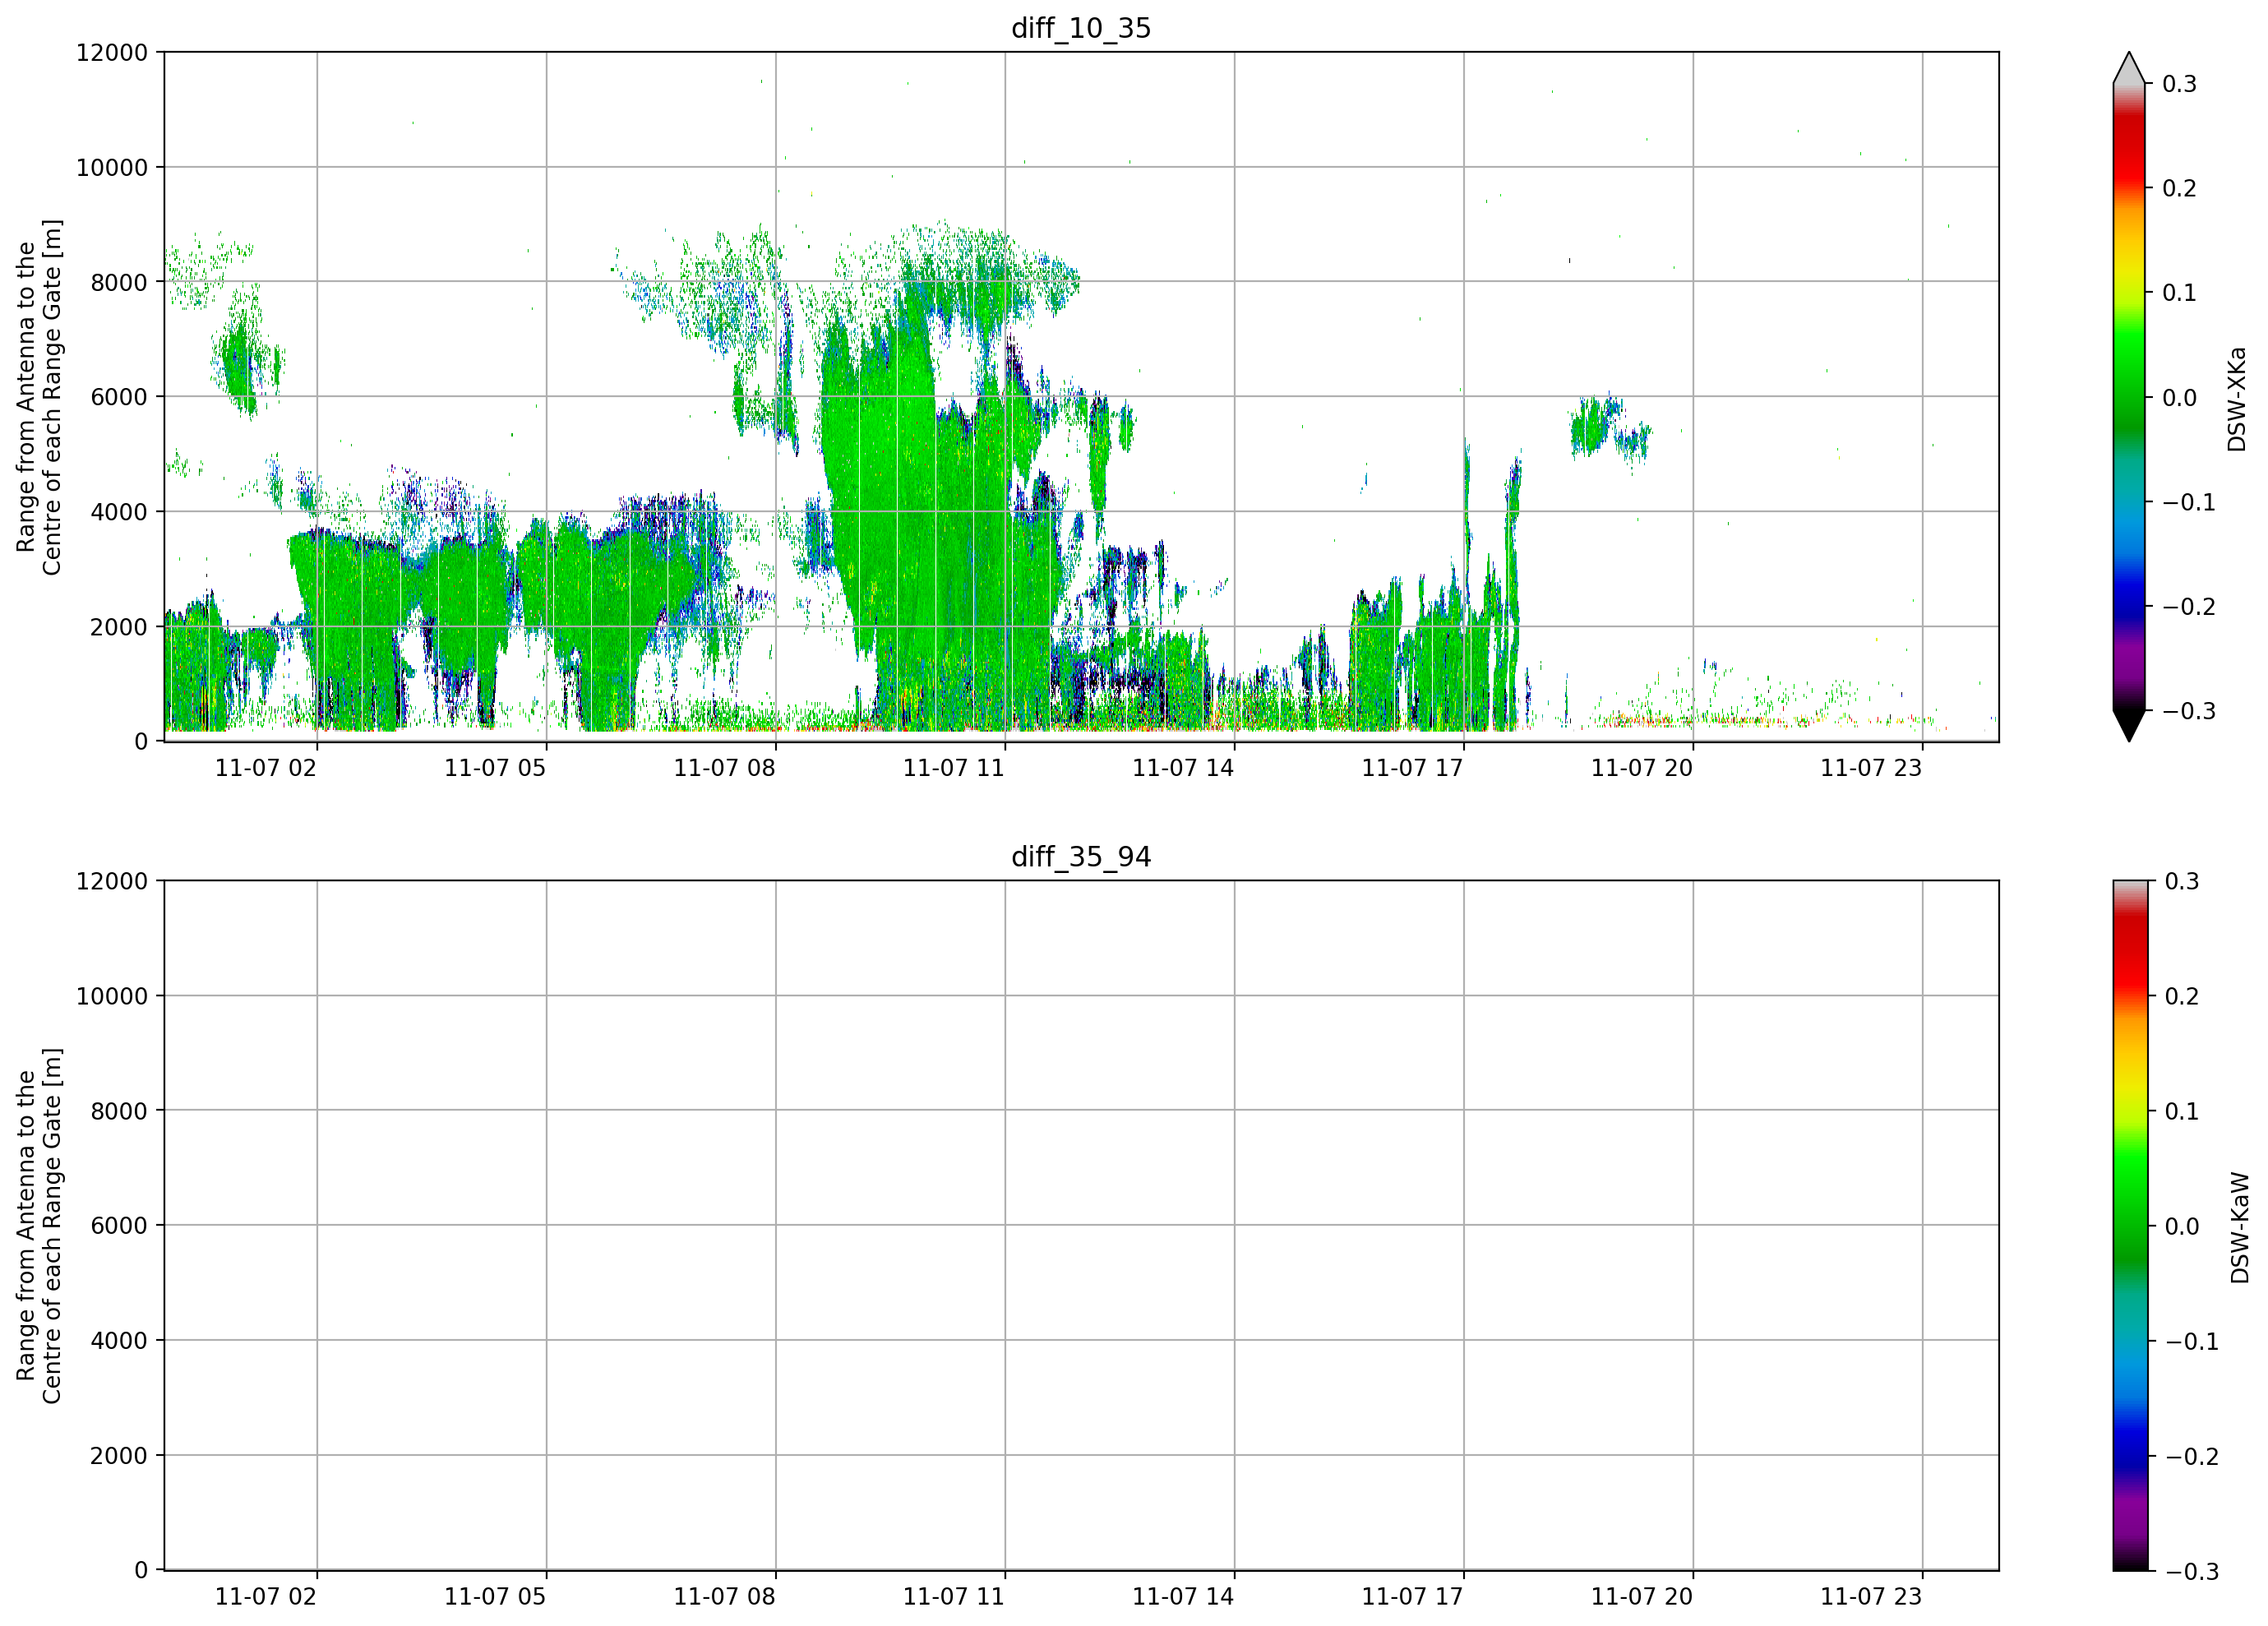Click the y-axis range label of diff_10_35
Screen dimensions: 2268x1626
[39, 397]
